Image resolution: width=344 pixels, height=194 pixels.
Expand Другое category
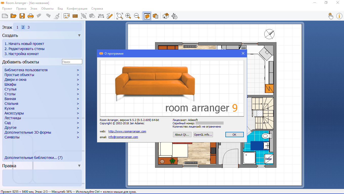[42, 128]
